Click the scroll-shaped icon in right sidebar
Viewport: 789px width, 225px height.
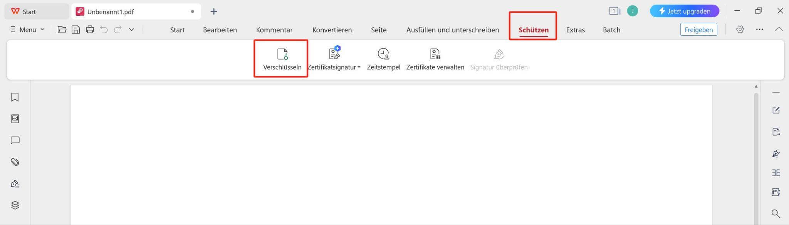776,192
